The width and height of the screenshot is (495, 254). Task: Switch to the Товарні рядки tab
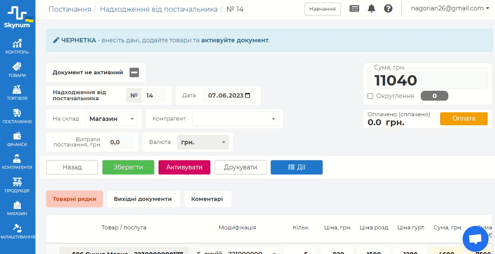pyautogui.click(x=74, y=199)
